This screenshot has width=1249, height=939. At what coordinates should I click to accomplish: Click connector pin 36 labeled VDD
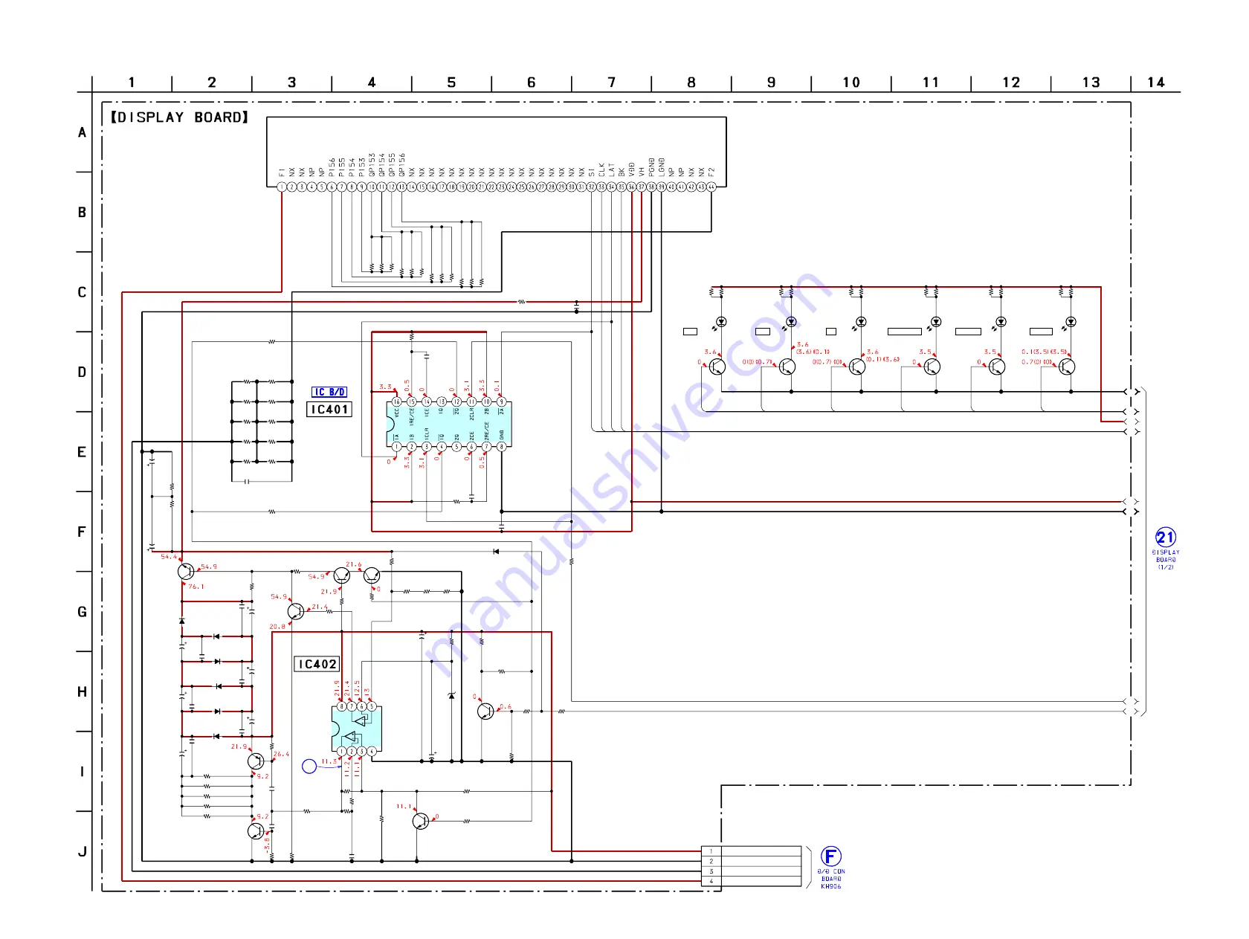tap(631, 187)
